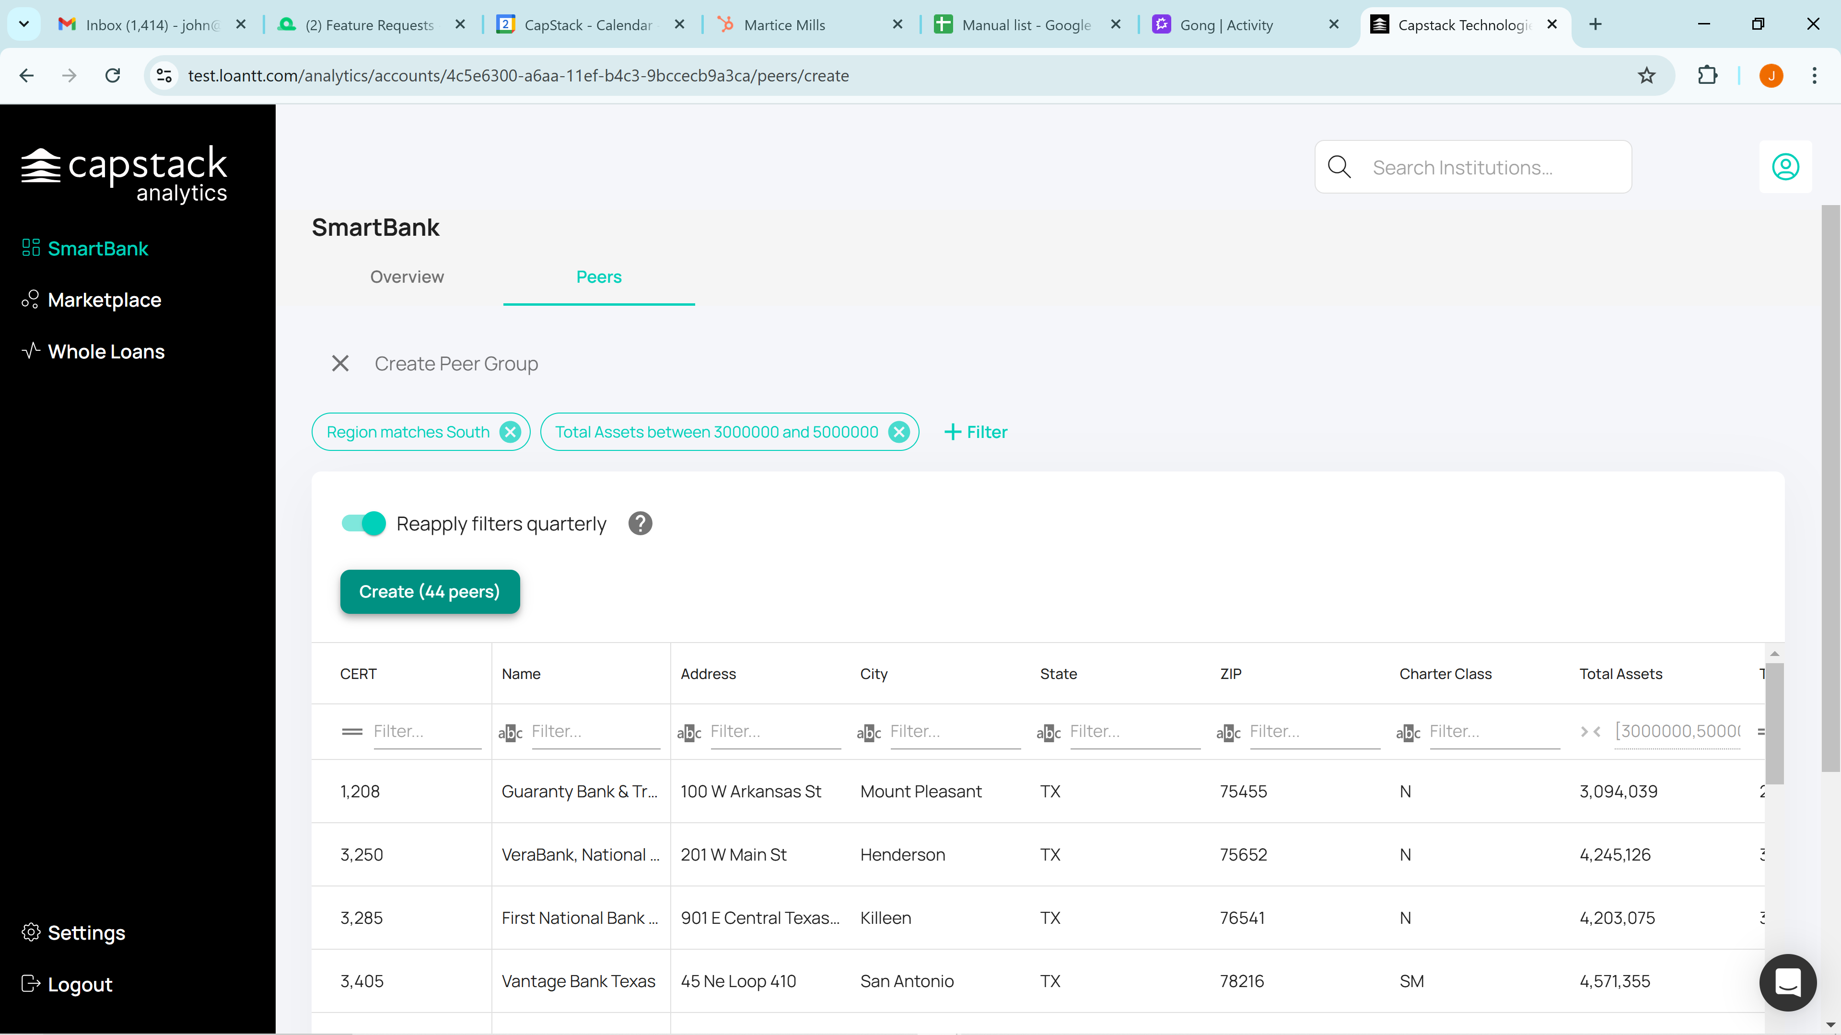Sort by the State column header
This screenshot has width=1841, height=1035.
(x=1058, y=674)
